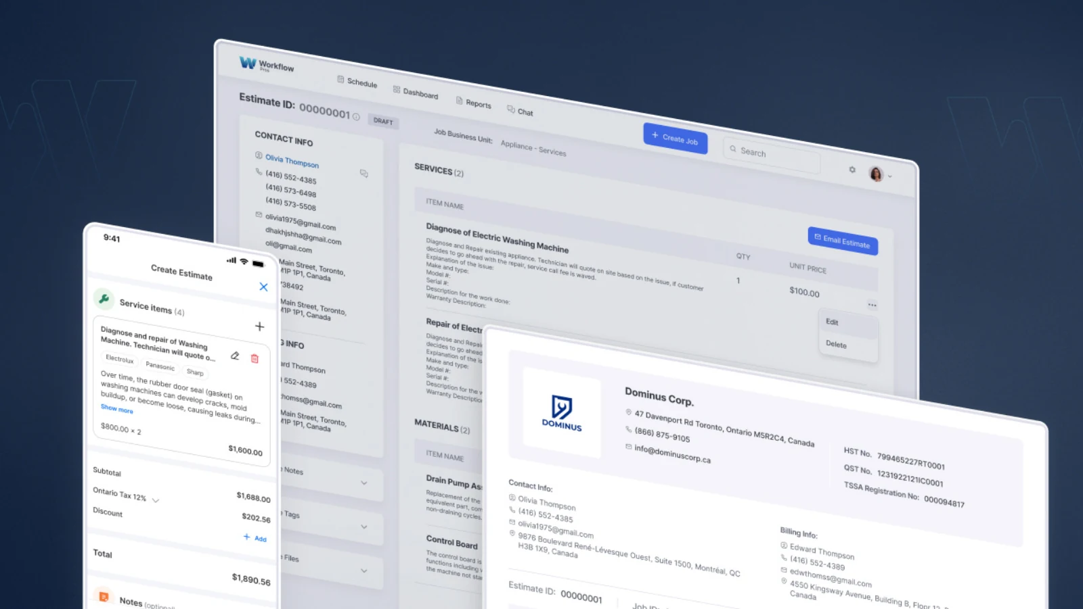This screenshot has height=609, width=1083.
Task: Click the info@dominuscorp.ca email address
Action: tap(672, 454)
